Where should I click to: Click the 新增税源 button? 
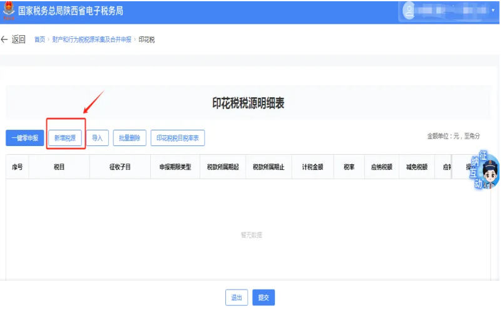click(x=66, y=138)
